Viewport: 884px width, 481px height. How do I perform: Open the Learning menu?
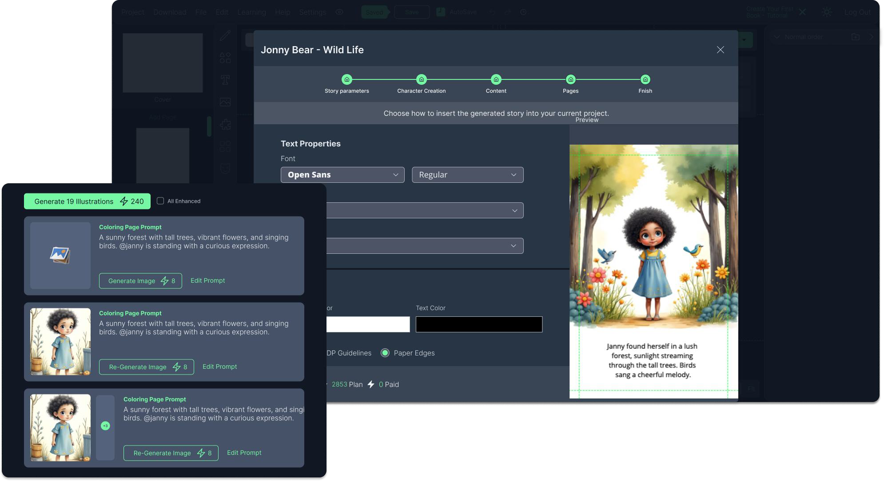pos(251,12)
